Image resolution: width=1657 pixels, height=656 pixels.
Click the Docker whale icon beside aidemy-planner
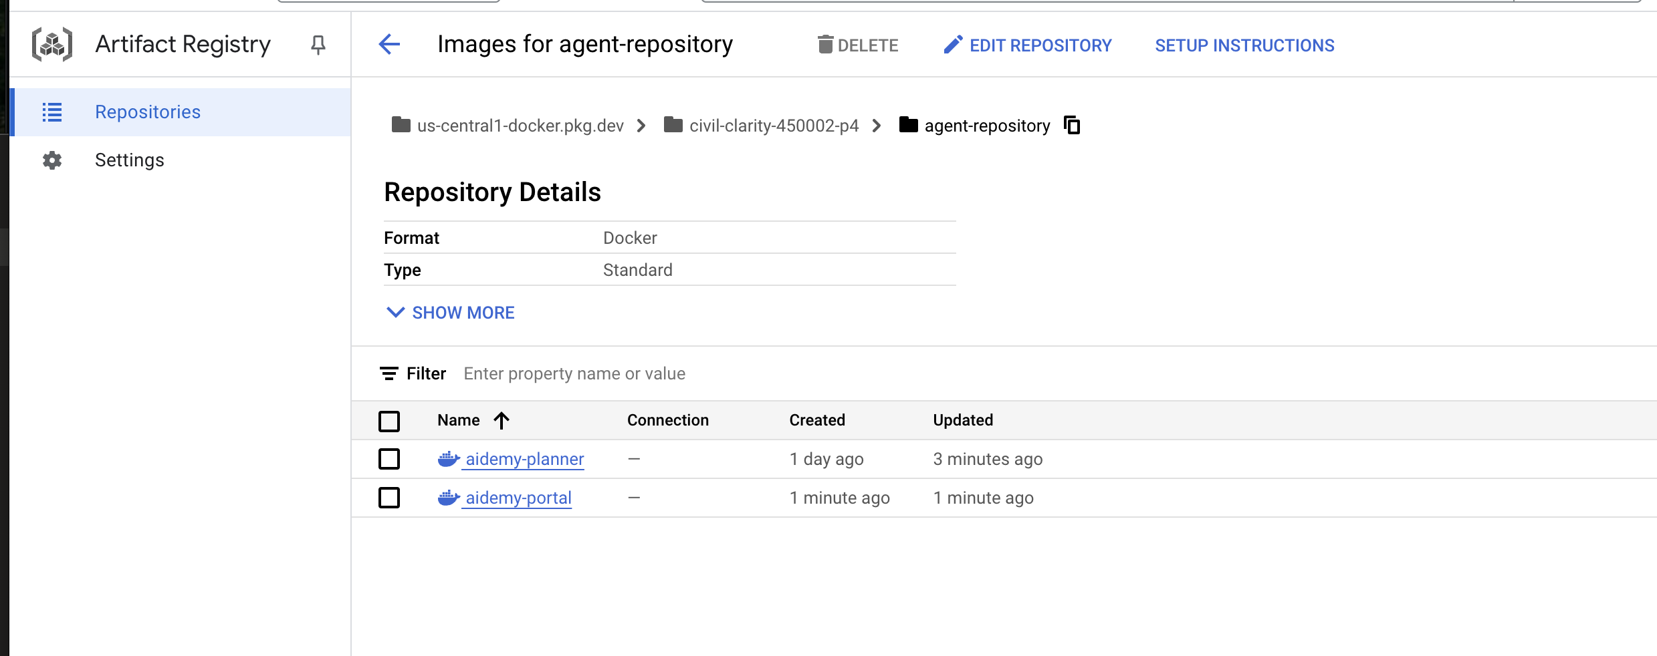(x=448, y=458)
